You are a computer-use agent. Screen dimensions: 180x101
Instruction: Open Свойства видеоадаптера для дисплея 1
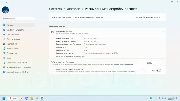71,56
